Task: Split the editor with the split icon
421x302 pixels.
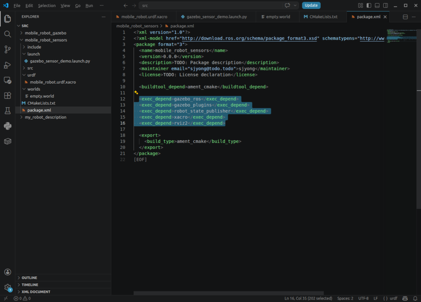Action: [405, 16]
